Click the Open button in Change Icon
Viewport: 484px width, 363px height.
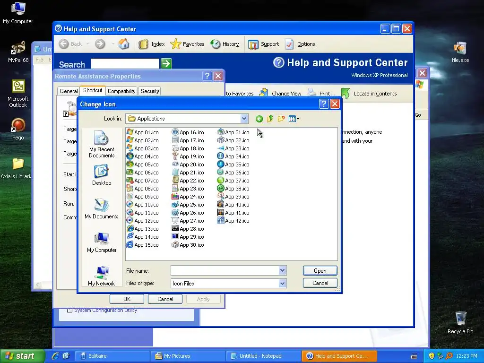[320, 271]
